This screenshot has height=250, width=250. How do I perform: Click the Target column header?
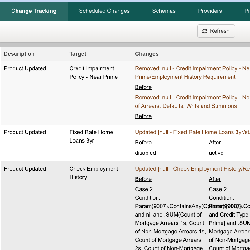[77, 54]
